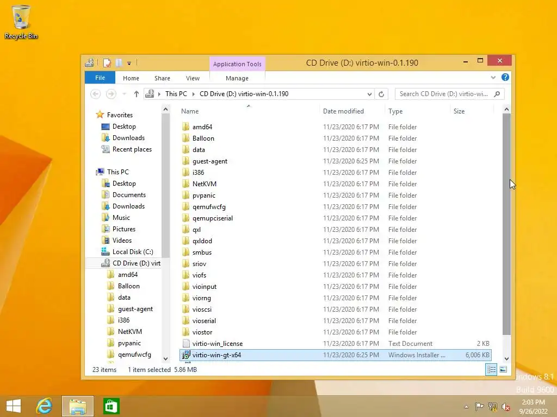The height and width of the screenshot is (417, 557).
Task: Open Explorer Help icon
Action: point(505,77)
